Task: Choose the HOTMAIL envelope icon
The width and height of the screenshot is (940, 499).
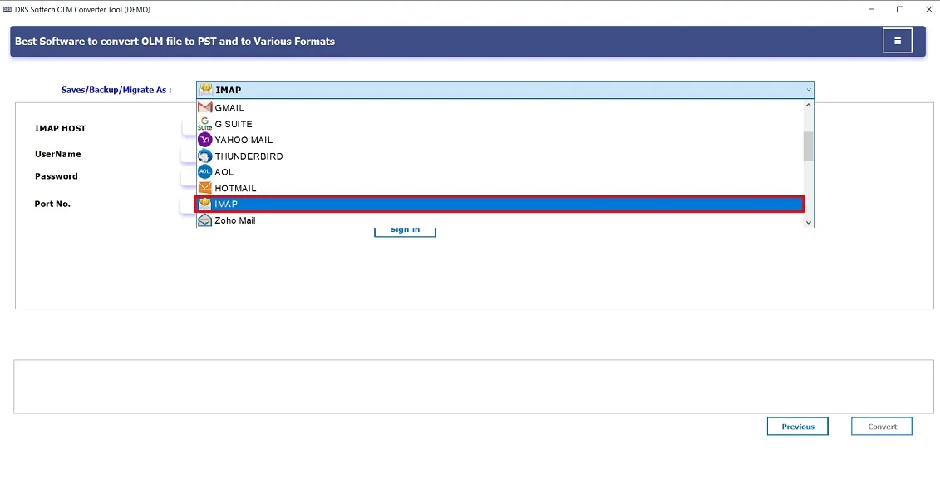Action: tap(204, 188)
